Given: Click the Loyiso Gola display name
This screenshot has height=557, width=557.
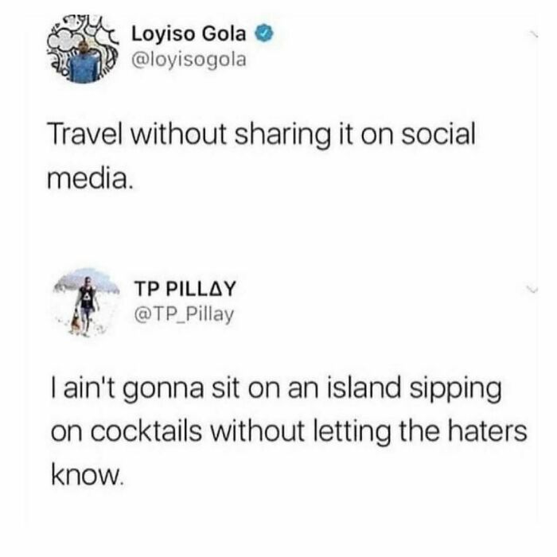Looking at the screenshot, I should [x=189, y=34].
